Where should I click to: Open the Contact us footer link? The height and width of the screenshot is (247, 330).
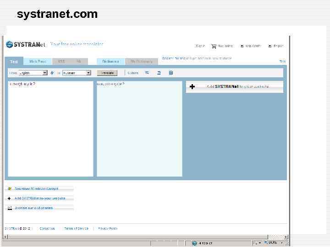pos(47,229)
